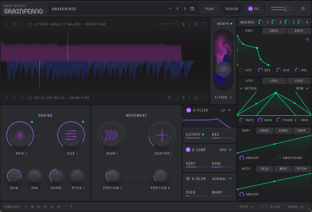Click the PANIC warning button
Screen dimensions: 312x212
(x=296, y=207)
